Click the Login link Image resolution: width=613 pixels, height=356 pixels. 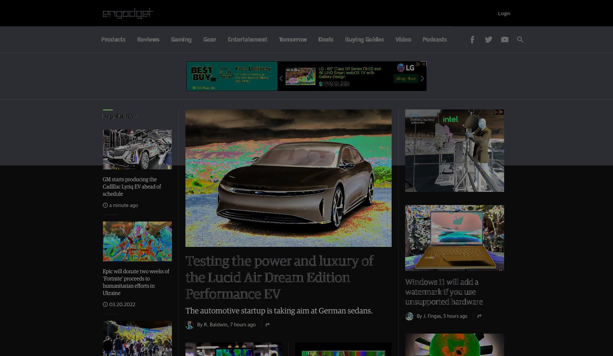point(504,14)
